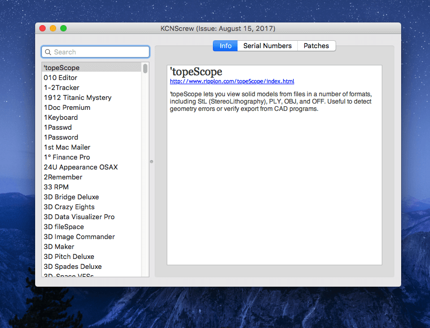Select 010 Editor in the list

60,78
